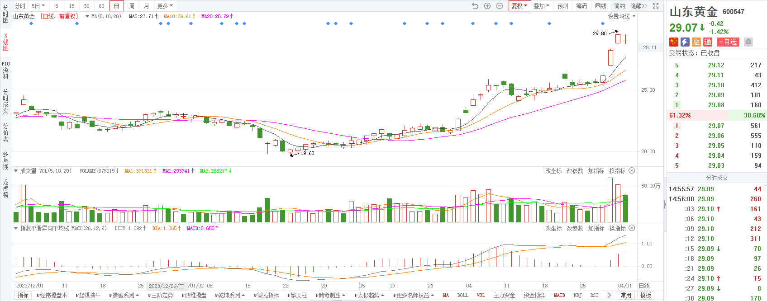Image resolution: width=767 pixels, height=301 pixels.
Task: Toggle the KDJ indicator
Action: 577,295
